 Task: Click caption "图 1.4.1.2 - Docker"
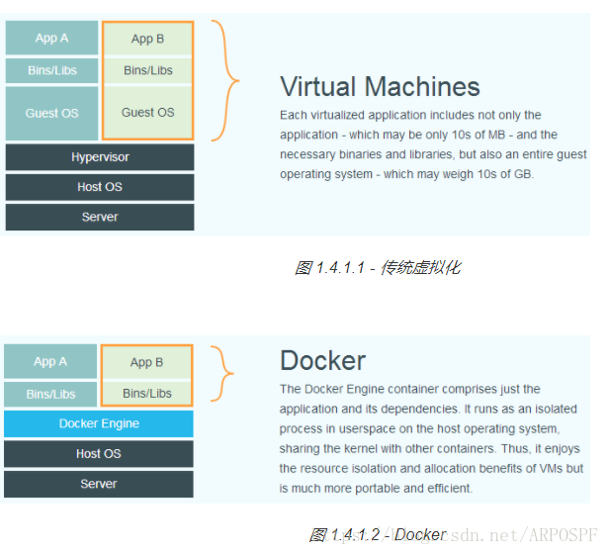[x=378, y=535]
